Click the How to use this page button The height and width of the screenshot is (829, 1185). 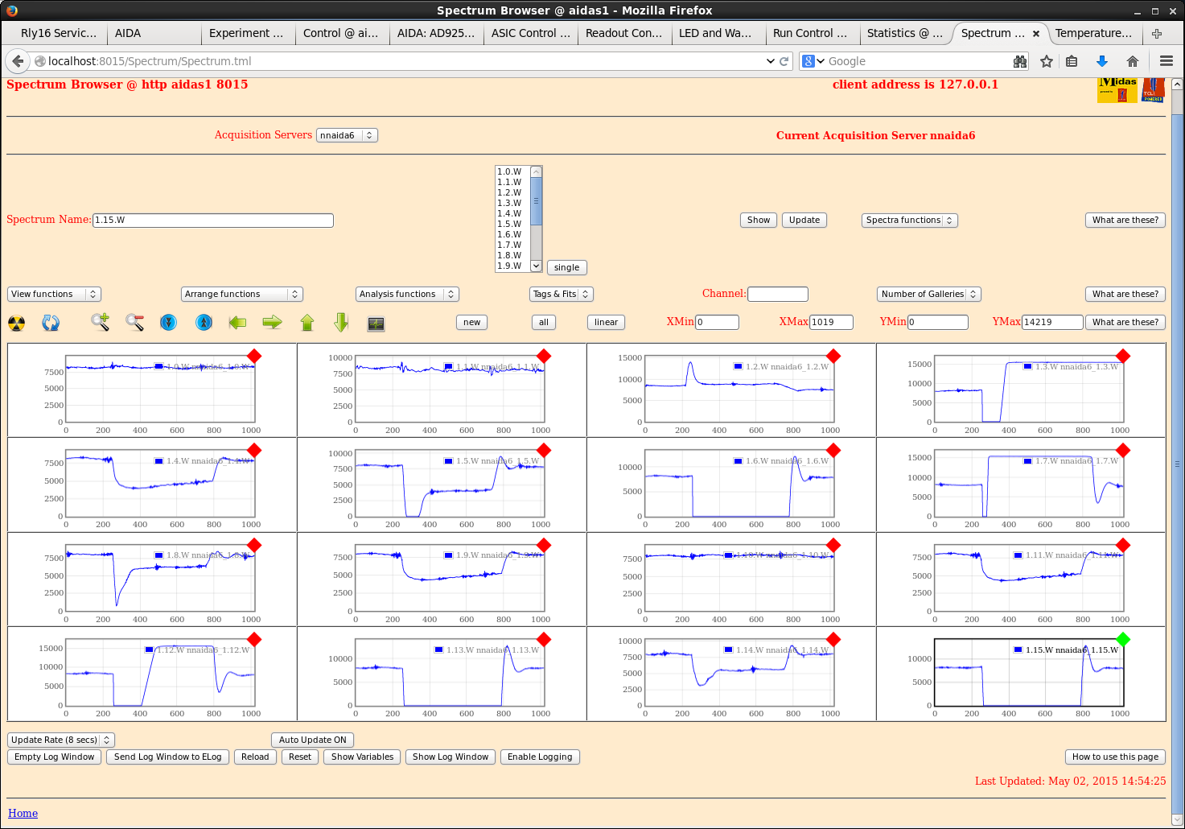[1115, 757]
